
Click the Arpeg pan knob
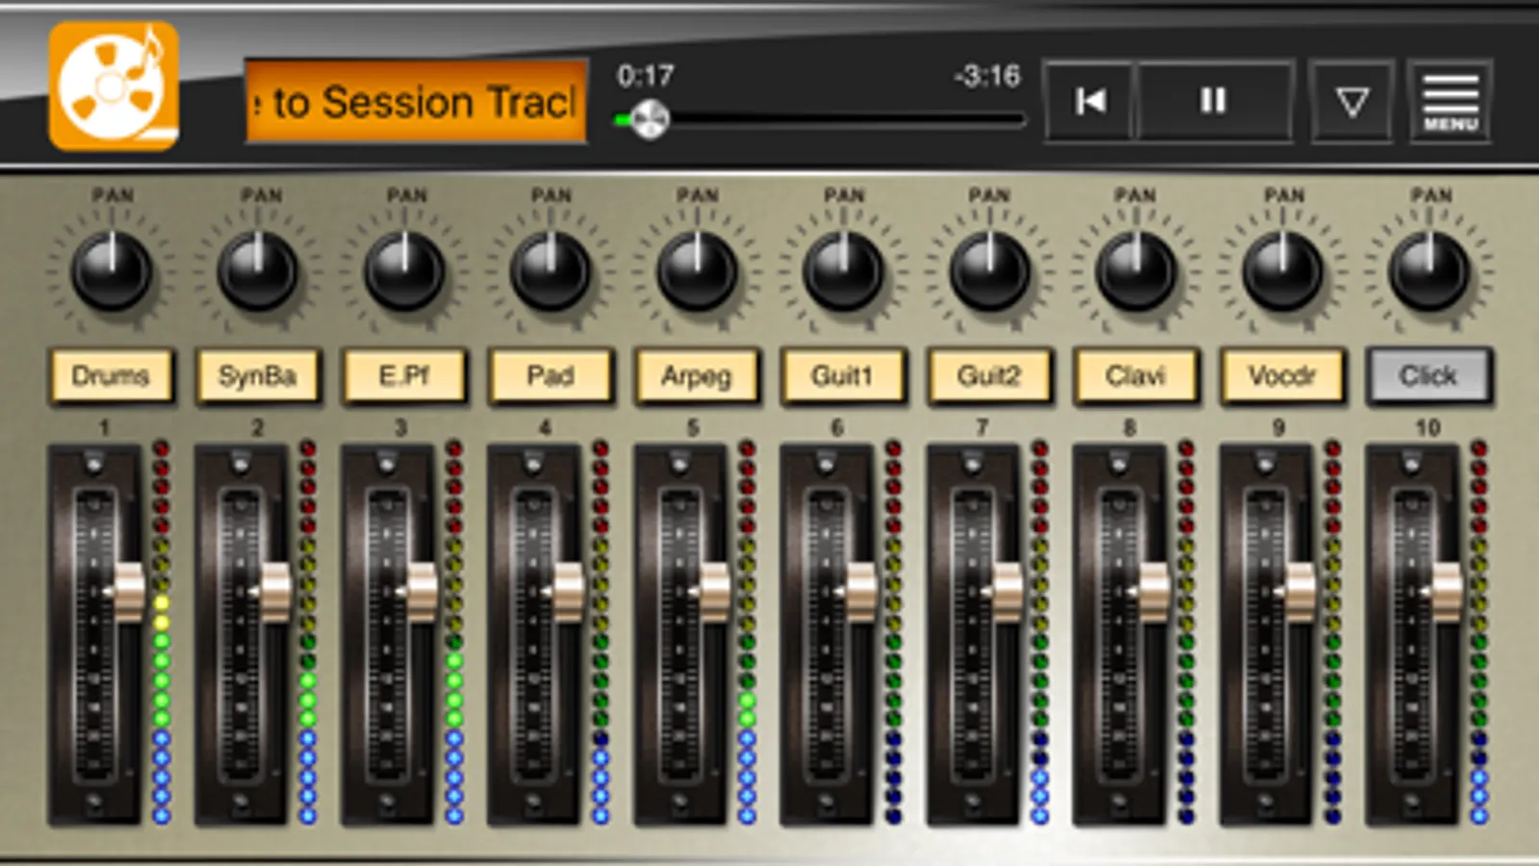coord(697,271)
